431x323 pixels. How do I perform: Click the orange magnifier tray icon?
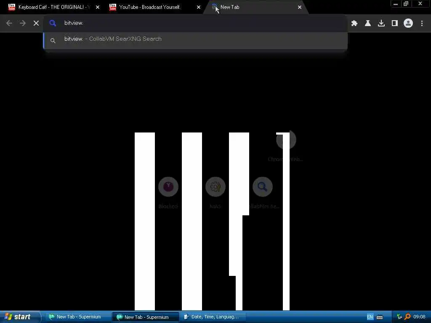tap(407, 317)
